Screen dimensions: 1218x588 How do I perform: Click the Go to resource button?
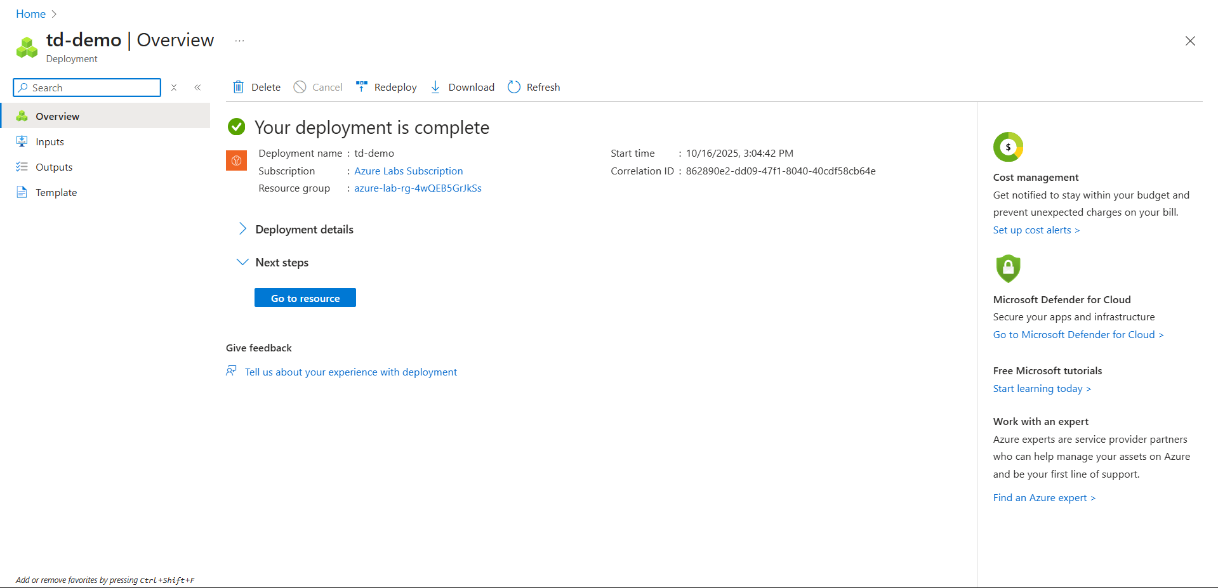305,297
